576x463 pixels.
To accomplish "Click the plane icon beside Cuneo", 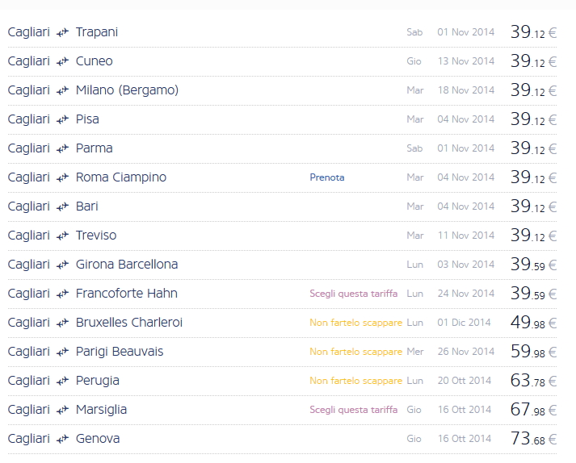I will tap(62, 62).
